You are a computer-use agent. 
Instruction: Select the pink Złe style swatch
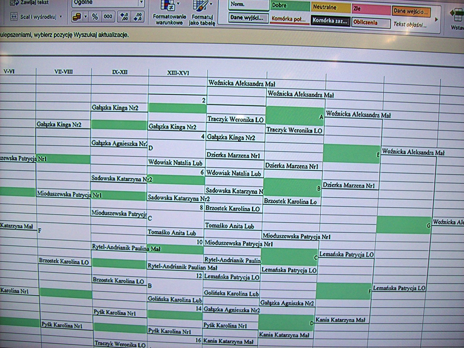click(x=371, y=9)
